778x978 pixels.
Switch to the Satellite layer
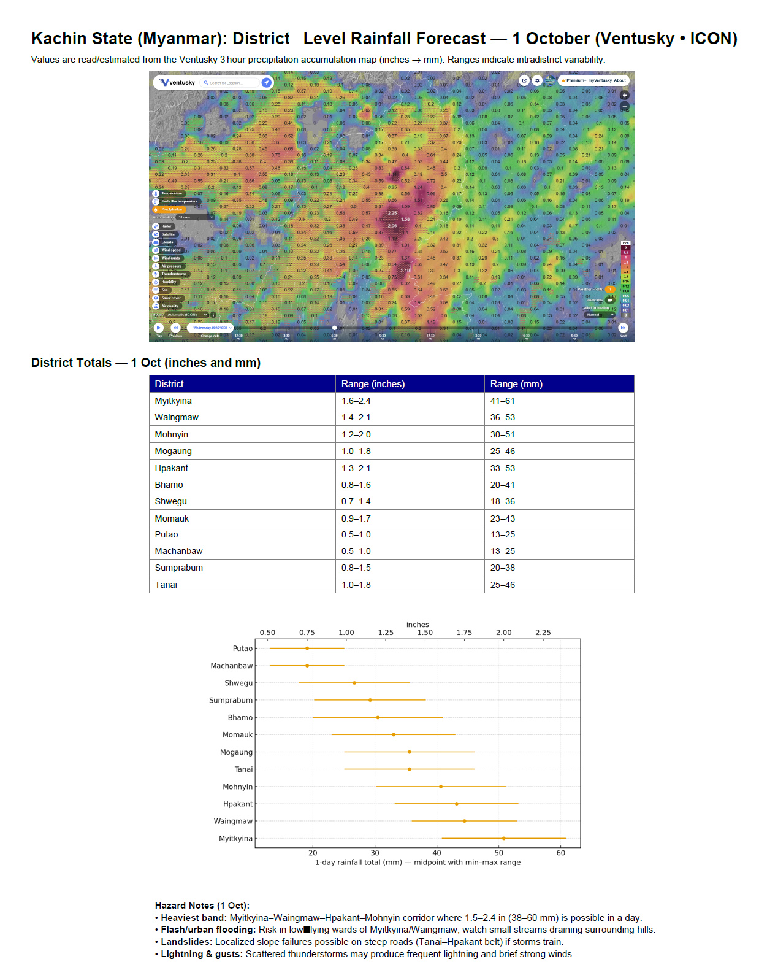156,234
